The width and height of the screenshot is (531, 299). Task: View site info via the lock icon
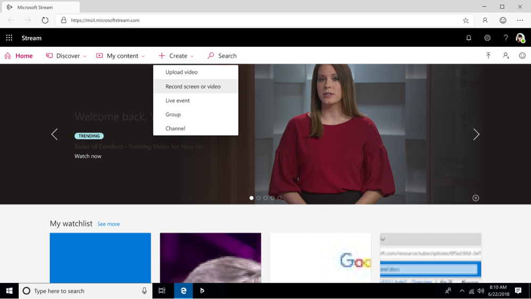pos(63,20)
